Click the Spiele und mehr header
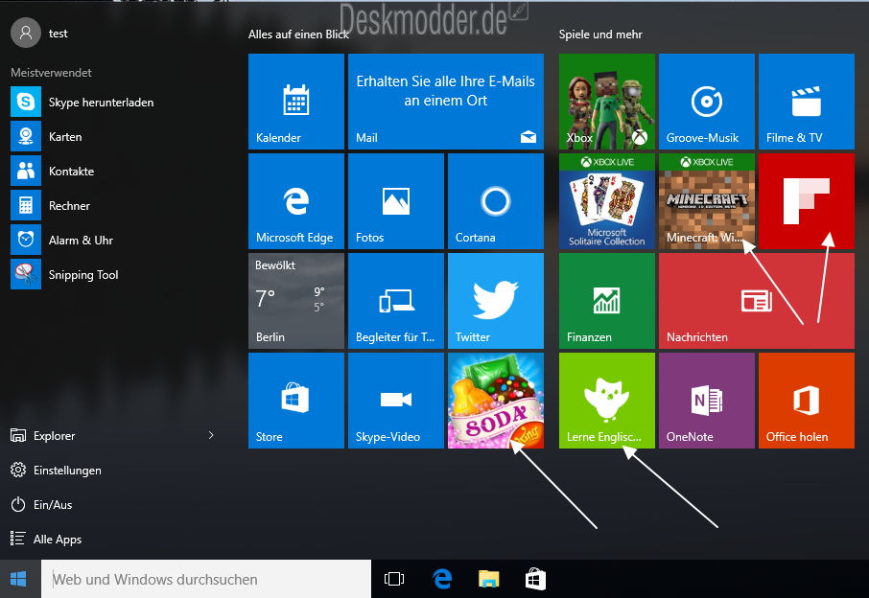The width and height of the screenshot is (869, 598). [x=600, y=34]
